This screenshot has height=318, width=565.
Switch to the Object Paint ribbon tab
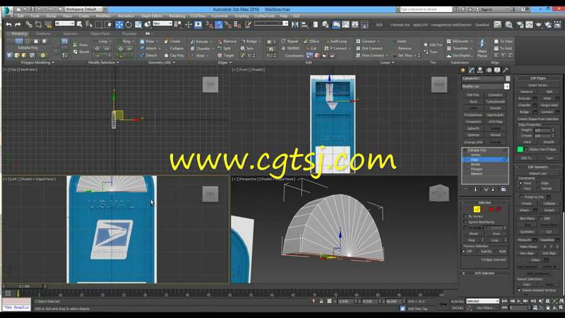[x=100, y=33]
